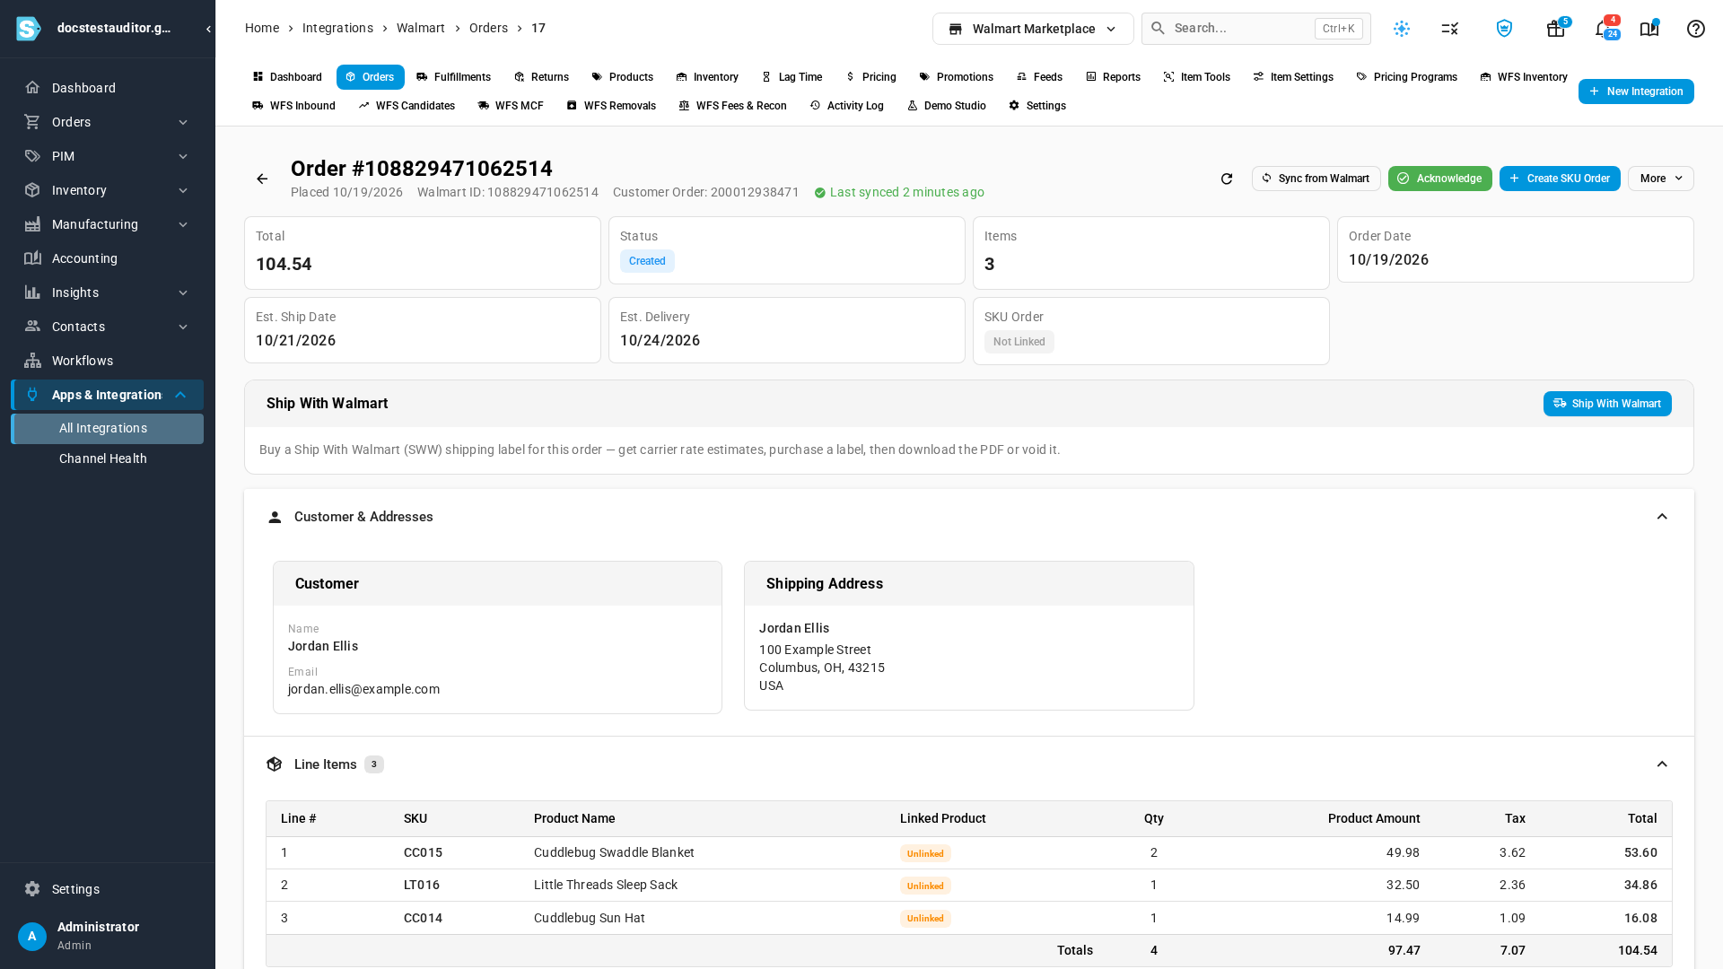The height and width of the screenshot is (969, 1723).
Task: Open the WFS Fees & Recon tab
Action: [732, 106]
